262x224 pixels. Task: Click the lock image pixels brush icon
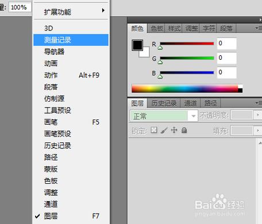[164, 130]
